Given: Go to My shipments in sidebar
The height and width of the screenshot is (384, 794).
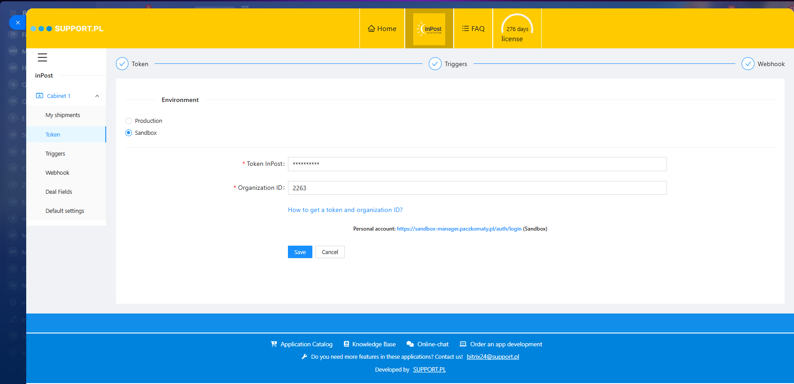Looking at the screenshot, I should tap(63, 115).
